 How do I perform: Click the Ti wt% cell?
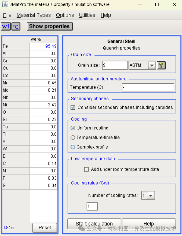point(43,134)
